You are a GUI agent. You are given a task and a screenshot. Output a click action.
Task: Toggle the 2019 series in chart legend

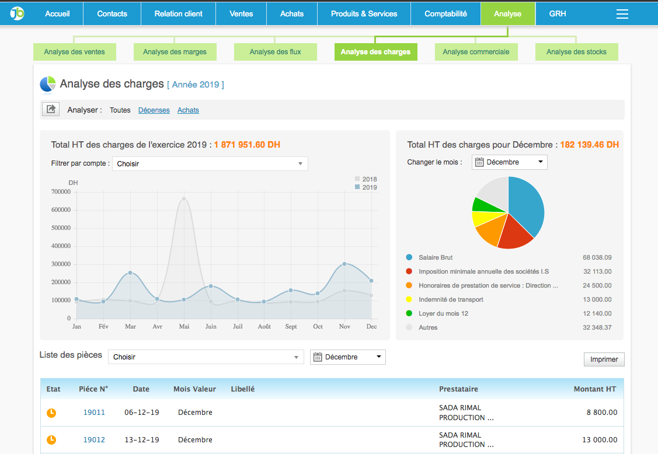(x=365, y=187)
